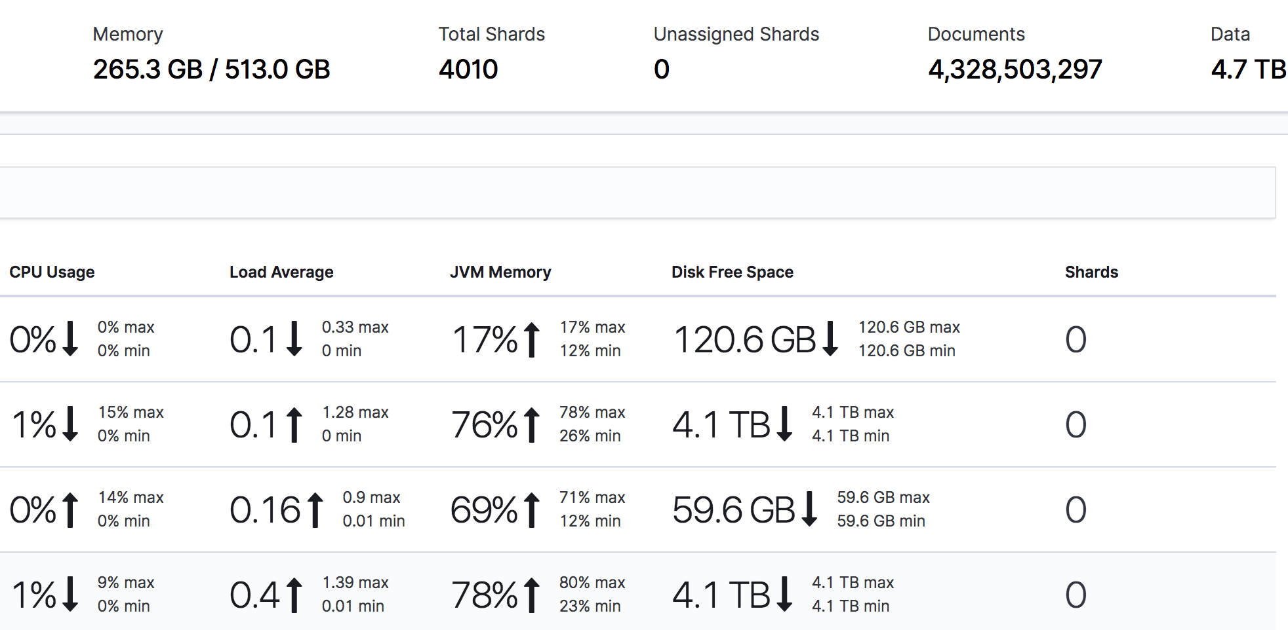Select the 14% max CPU usage text
Image resolution: width=1288 pixels, height=630 pixels.
coord(131,498)
